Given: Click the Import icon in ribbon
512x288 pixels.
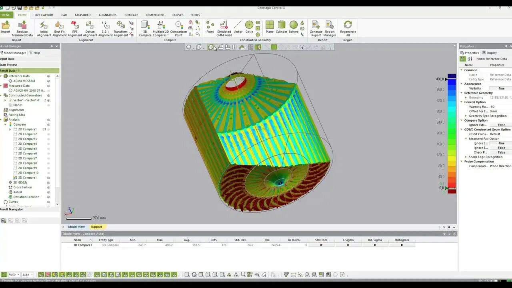Looking at the screenshot, I should [6, 28].
